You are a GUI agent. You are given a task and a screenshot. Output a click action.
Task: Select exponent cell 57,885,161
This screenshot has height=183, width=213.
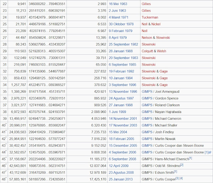point(18,179)
